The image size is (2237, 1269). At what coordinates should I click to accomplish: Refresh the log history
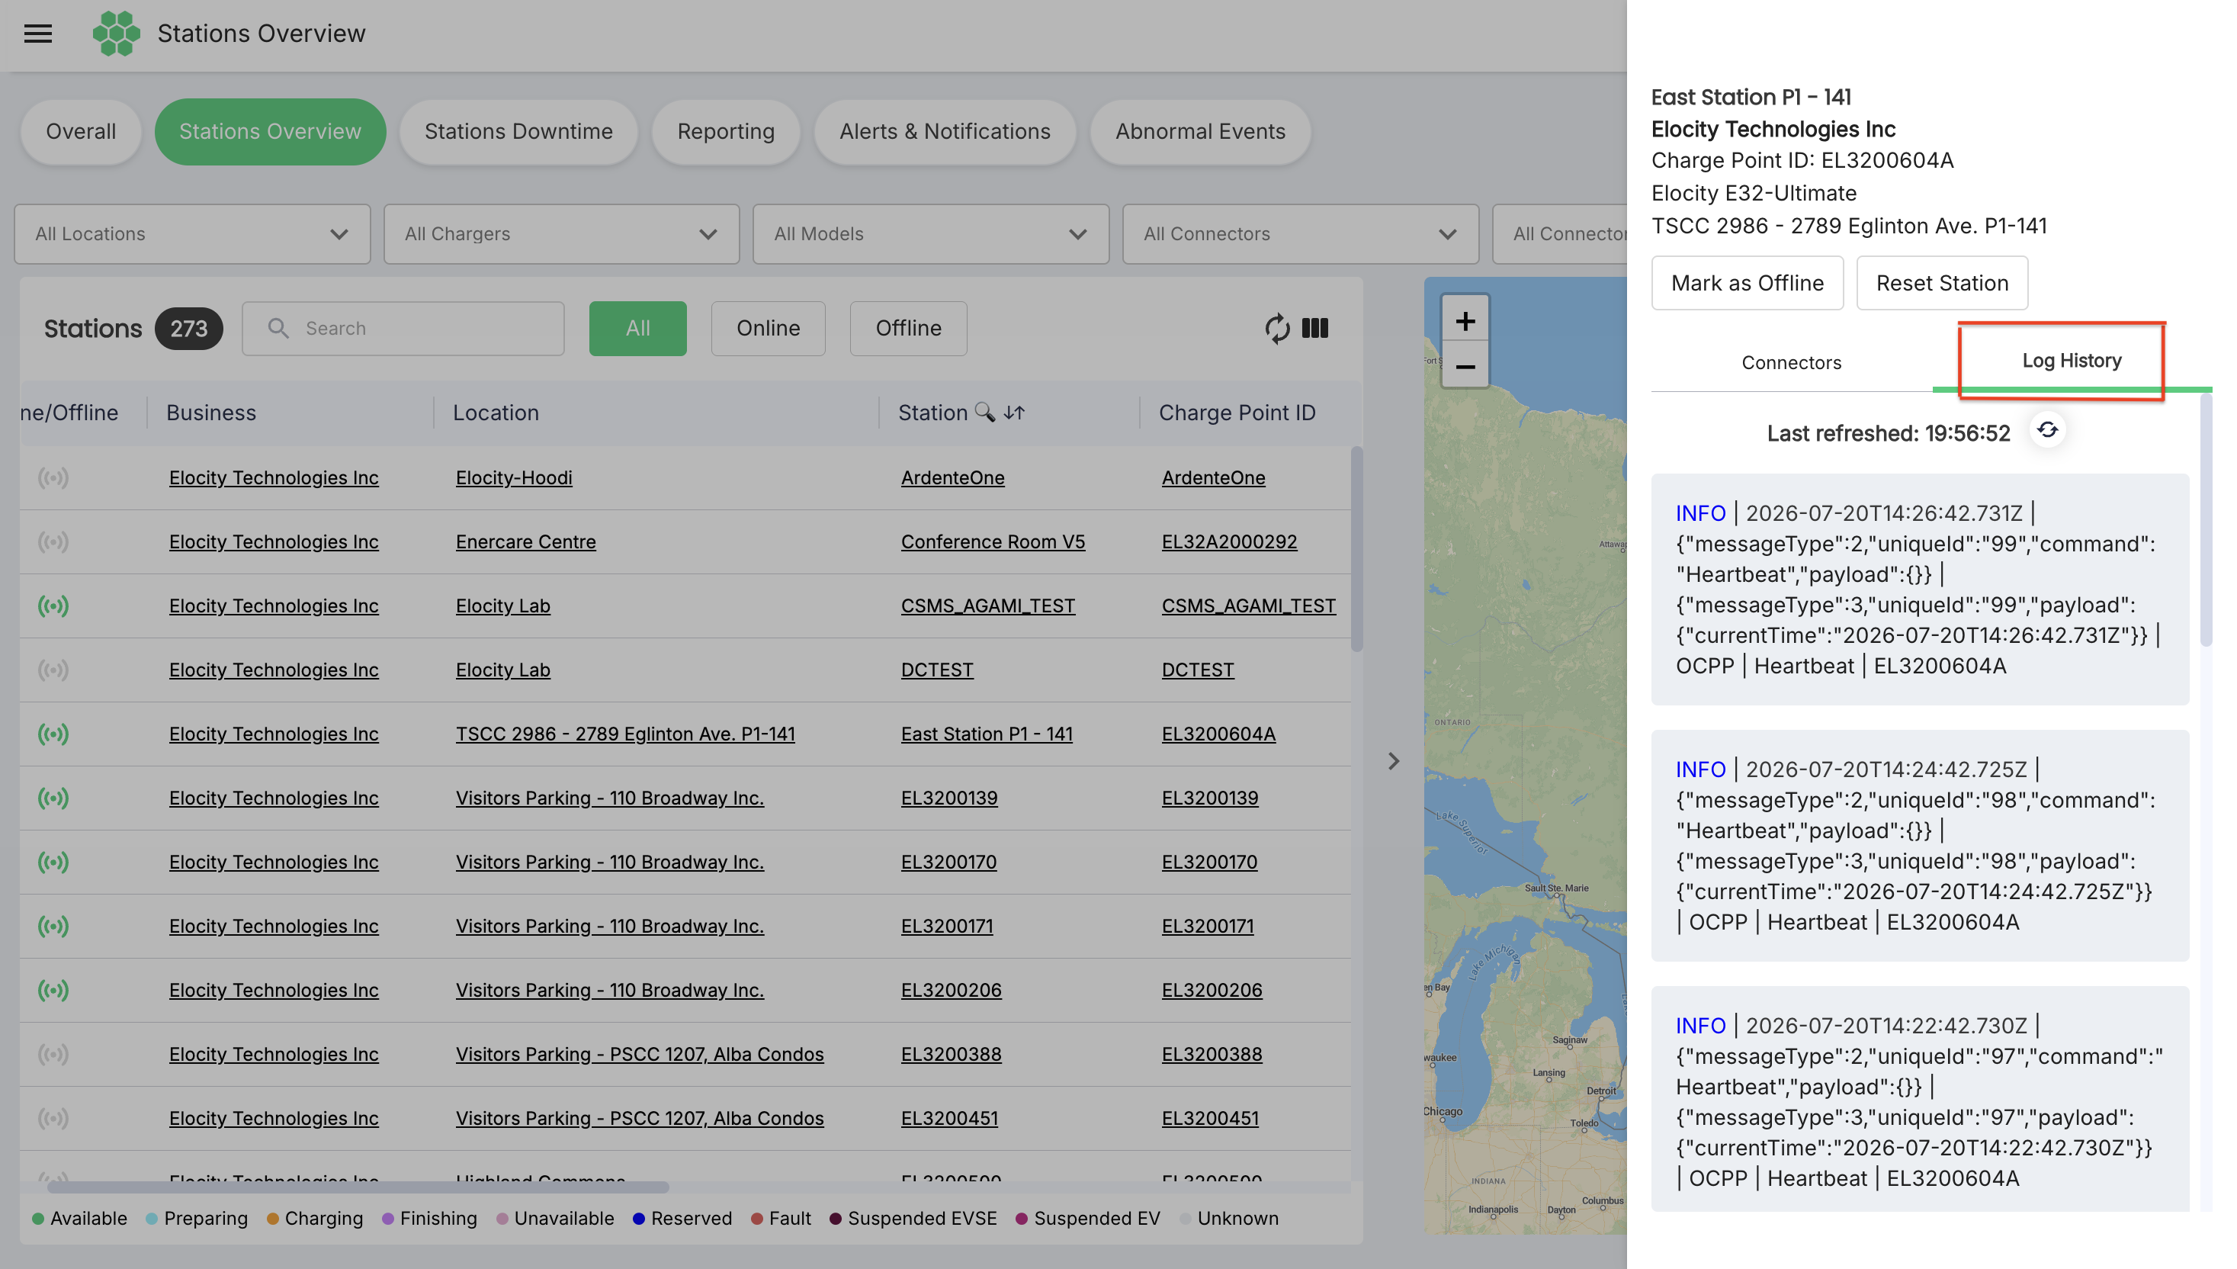[x=2047, y=431]
